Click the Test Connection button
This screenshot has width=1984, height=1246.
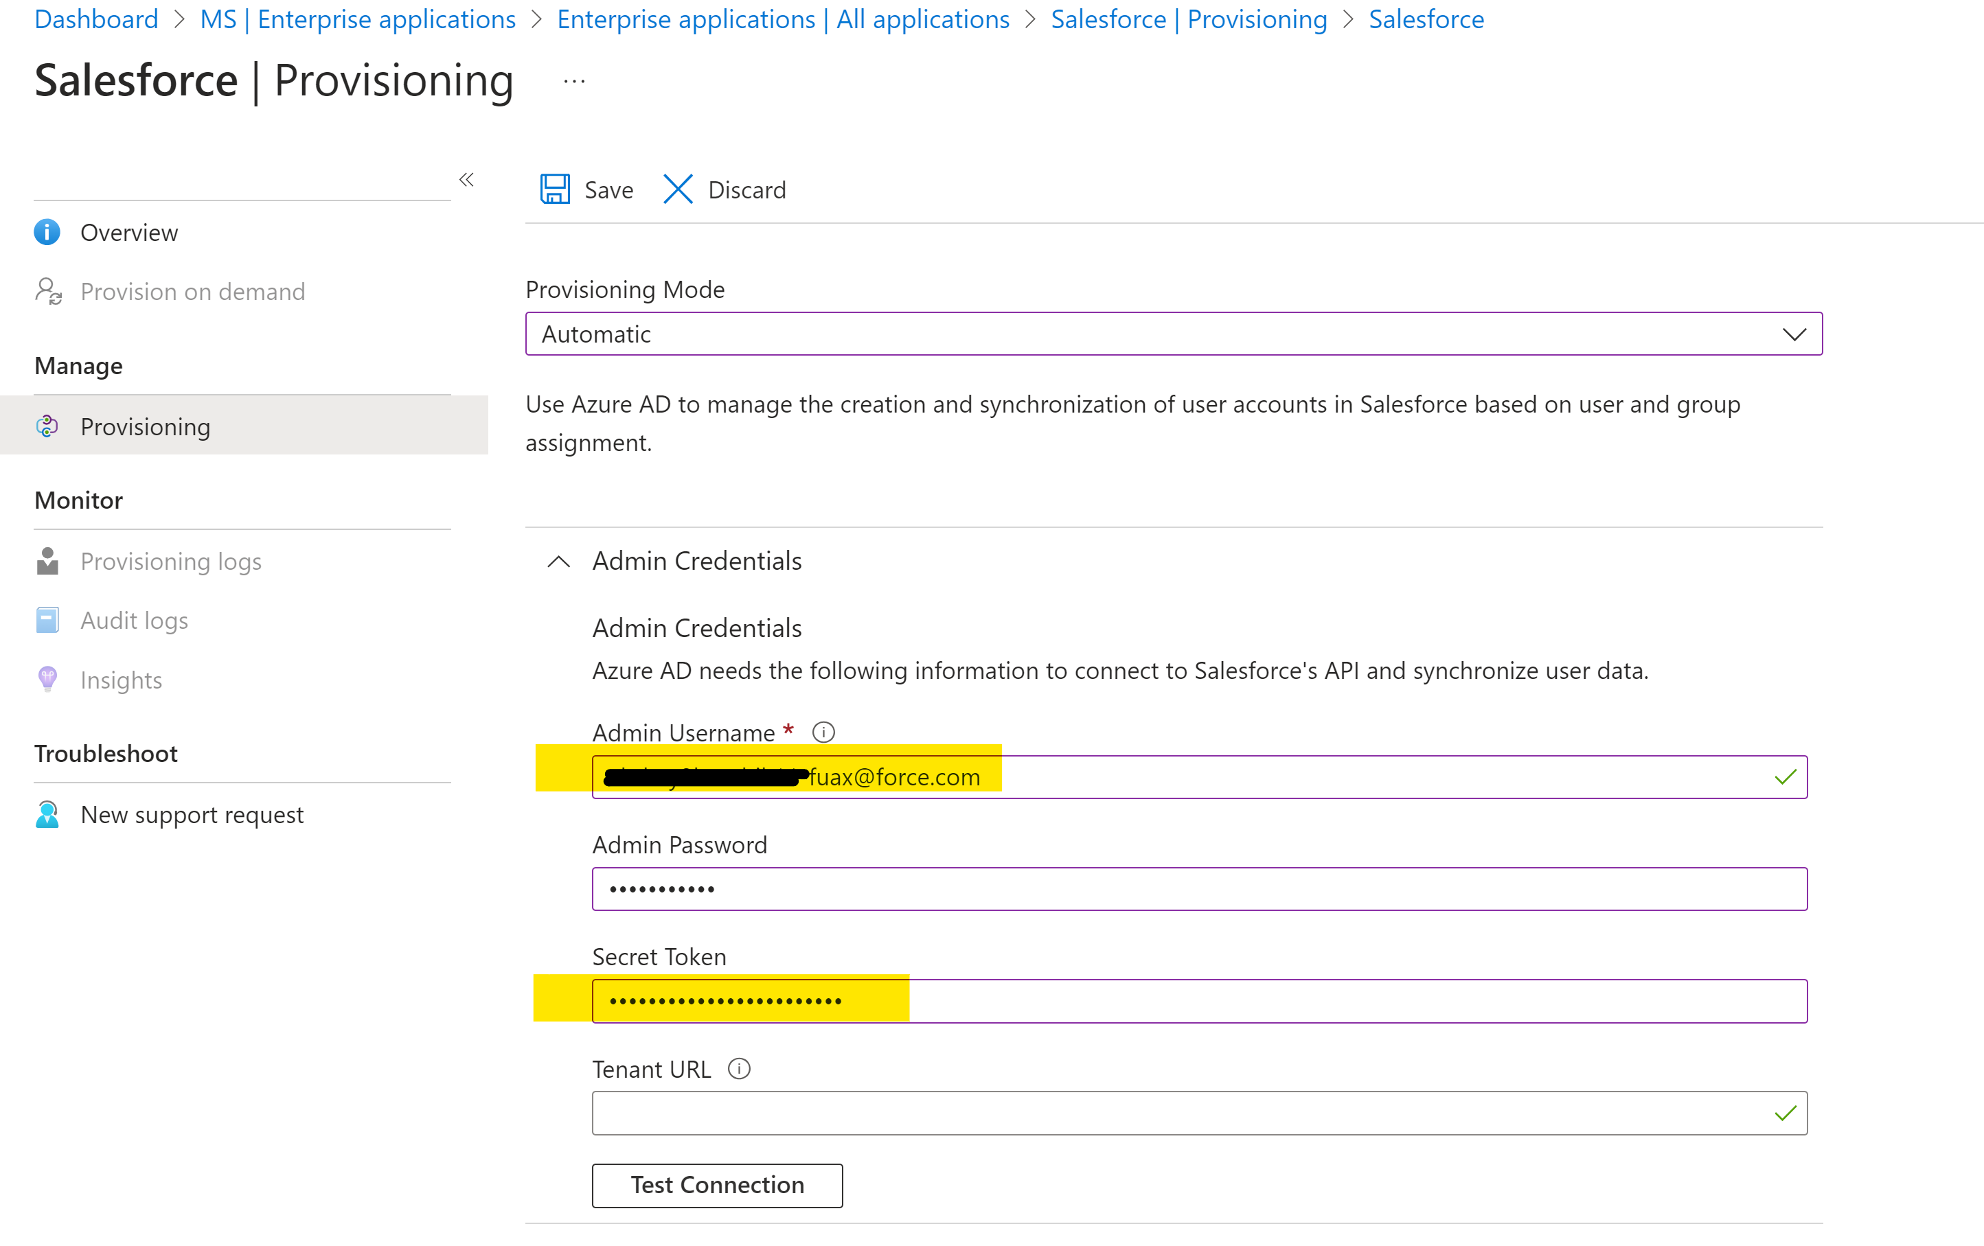[717, 1185]
